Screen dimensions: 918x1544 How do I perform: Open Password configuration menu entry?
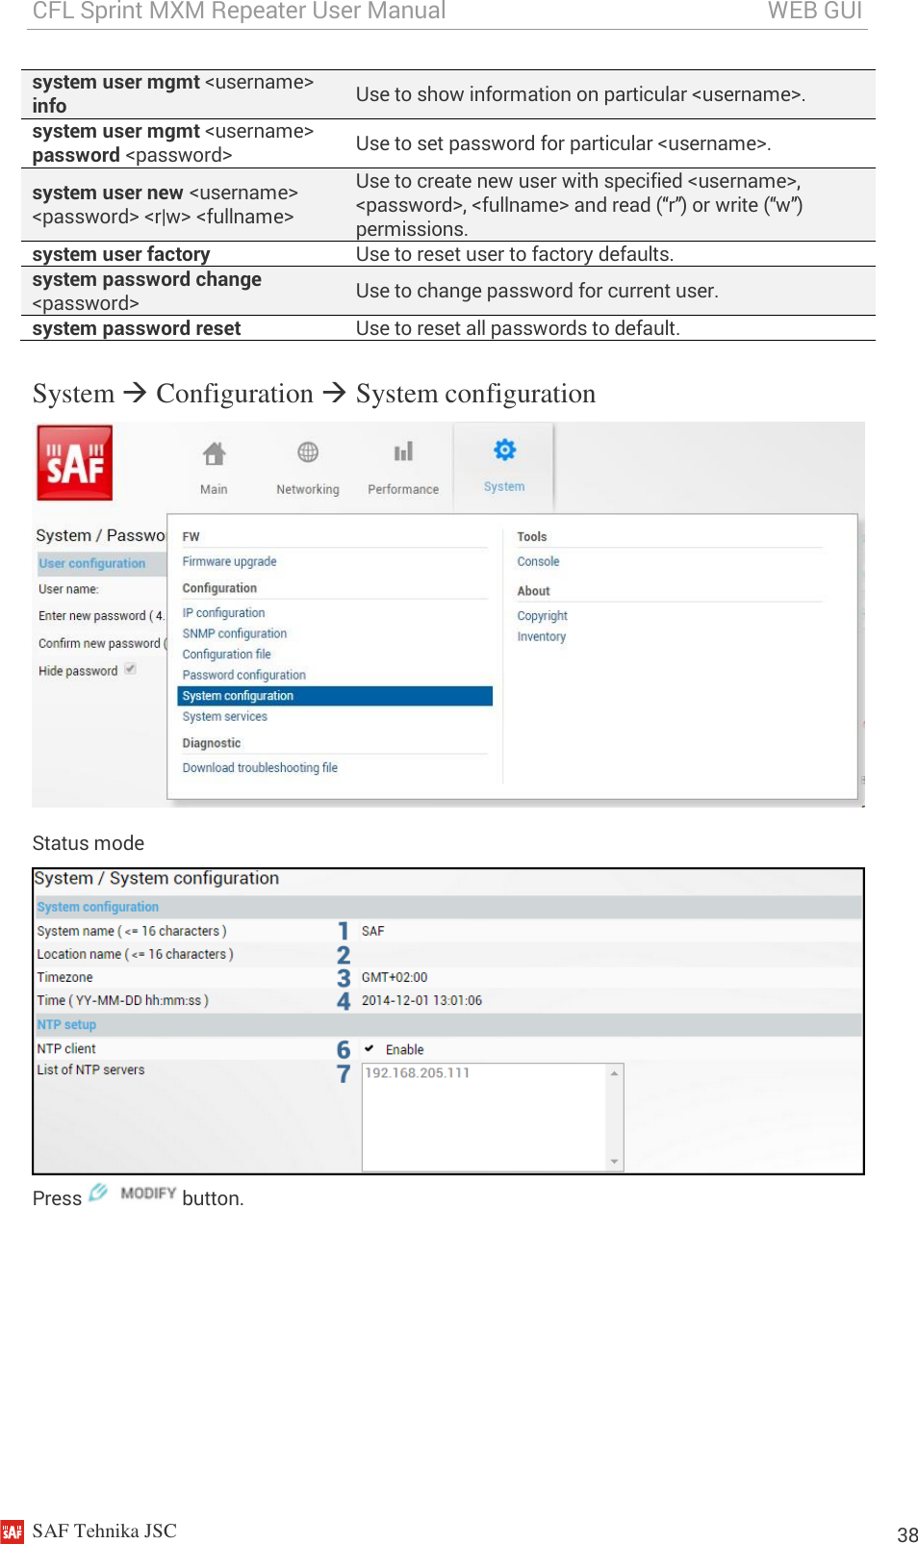[243, 675]
